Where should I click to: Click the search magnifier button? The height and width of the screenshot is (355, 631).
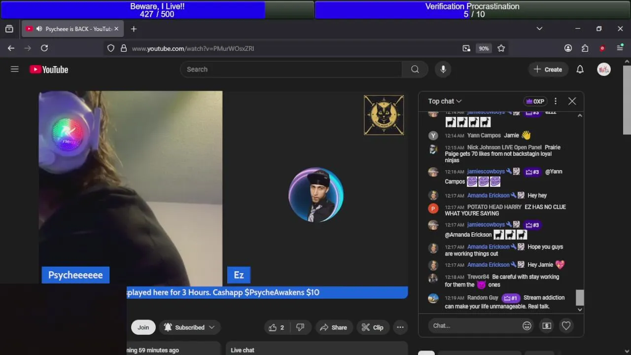coord(415,70)
